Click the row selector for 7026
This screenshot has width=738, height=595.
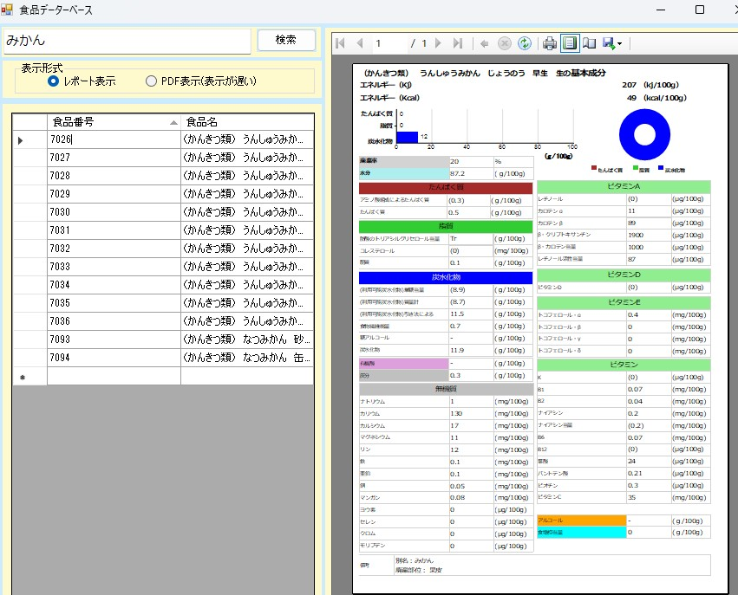point(29,139)
